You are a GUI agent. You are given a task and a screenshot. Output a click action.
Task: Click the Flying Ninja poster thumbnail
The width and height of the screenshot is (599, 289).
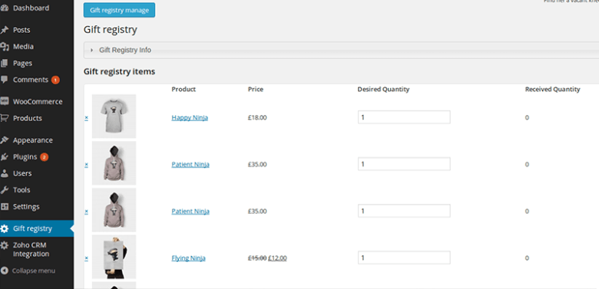pos(114,257)
